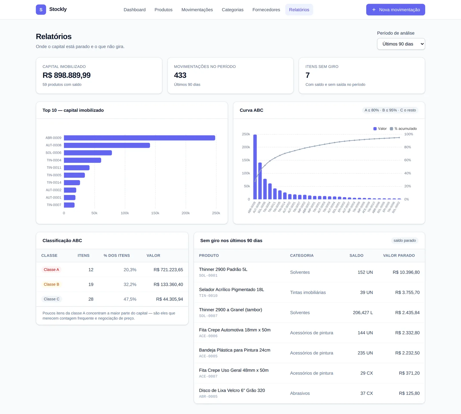461x414 pixels.
Task: Click the Curva ABC threshold legend pill
Action: point(390,110)
